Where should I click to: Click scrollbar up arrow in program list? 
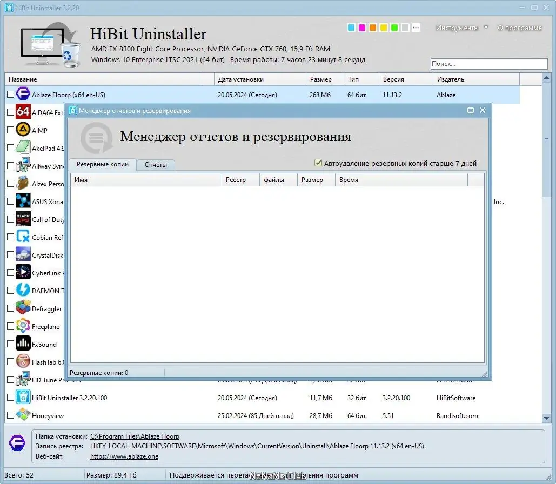coord(546,77)
